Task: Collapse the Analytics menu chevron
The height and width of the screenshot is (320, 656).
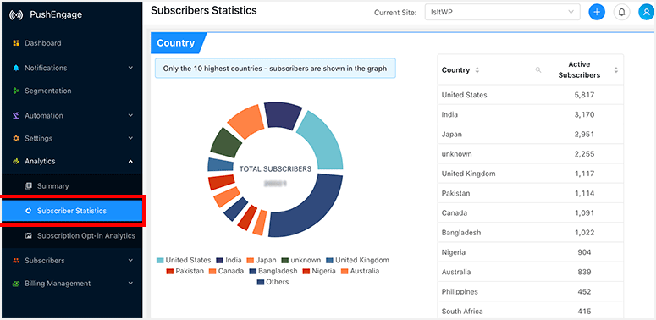Action: (130, 161)
